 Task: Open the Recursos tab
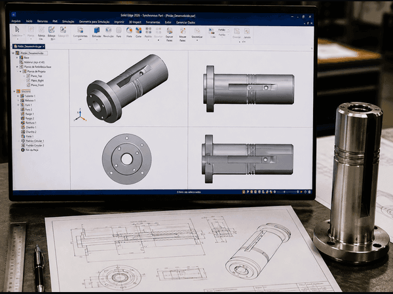[43, 22]
